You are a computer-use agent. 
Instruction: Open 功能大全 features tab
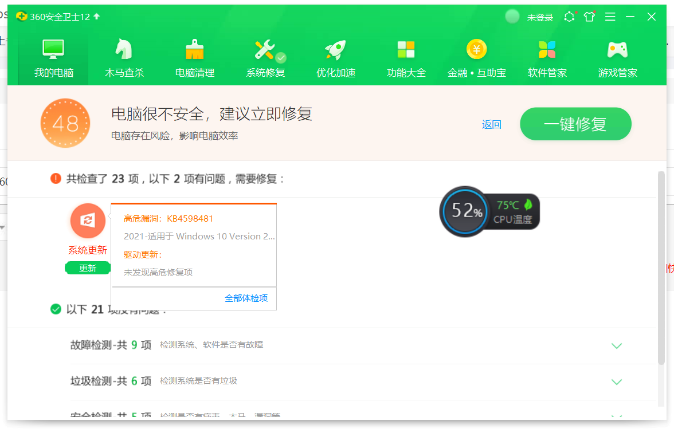point(406,58)
